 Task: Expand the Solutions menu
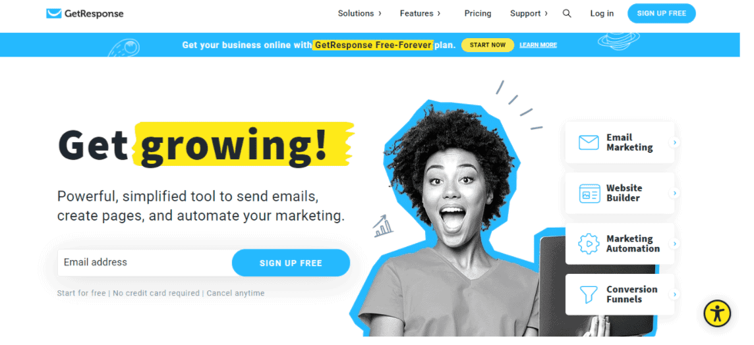tap(359, 13)
